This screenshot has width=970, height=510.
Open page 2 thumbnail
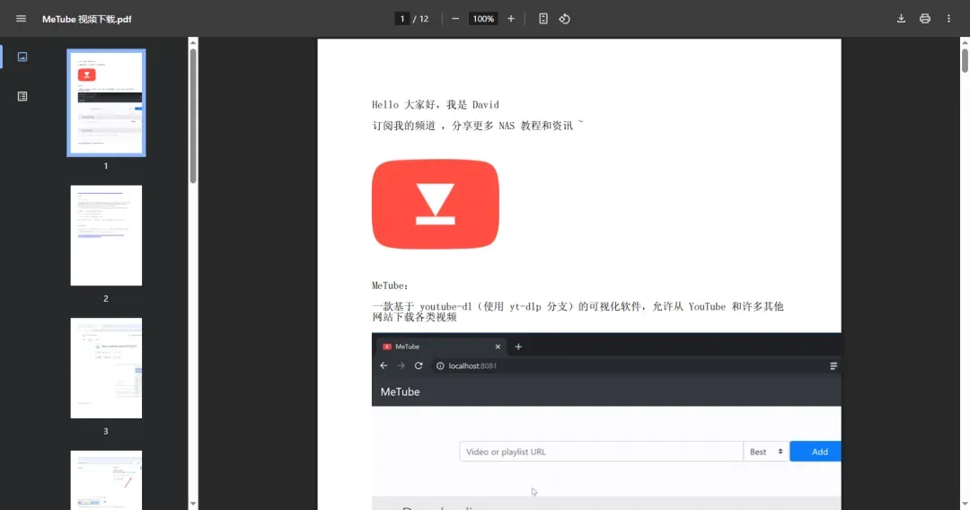[106, 235]
